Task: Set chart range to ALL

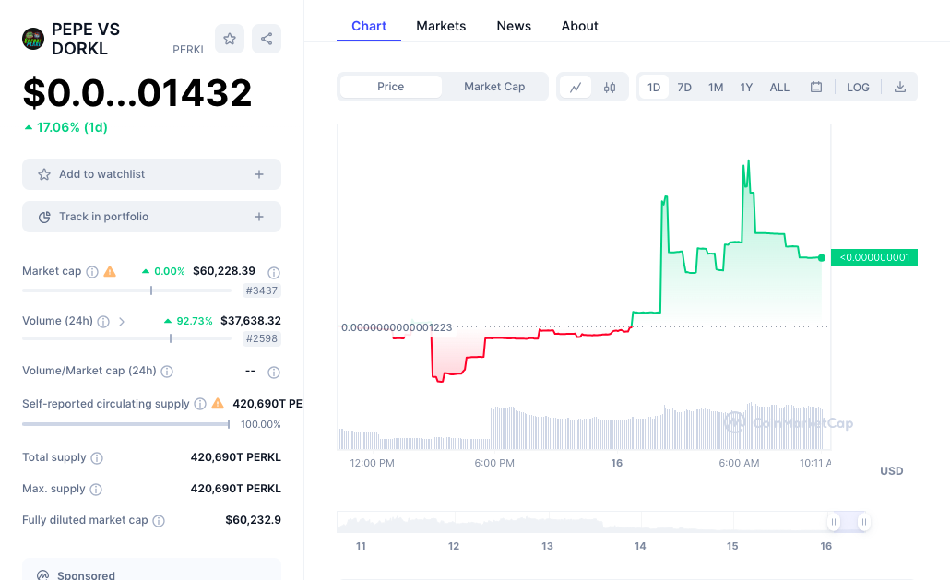Action: [x=779, y=88]
